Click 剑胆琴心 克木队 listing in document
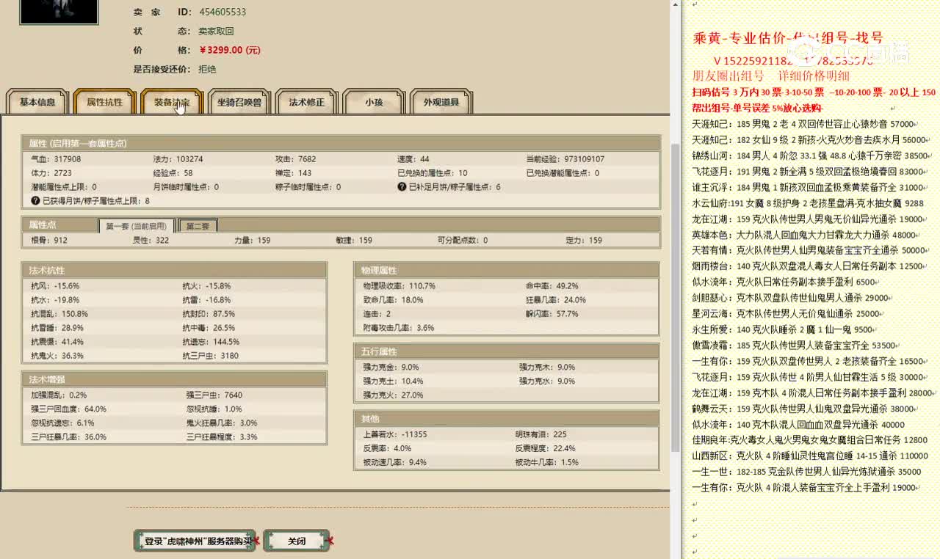This screenshot has height=559, width=940. [x=791, y=298]
